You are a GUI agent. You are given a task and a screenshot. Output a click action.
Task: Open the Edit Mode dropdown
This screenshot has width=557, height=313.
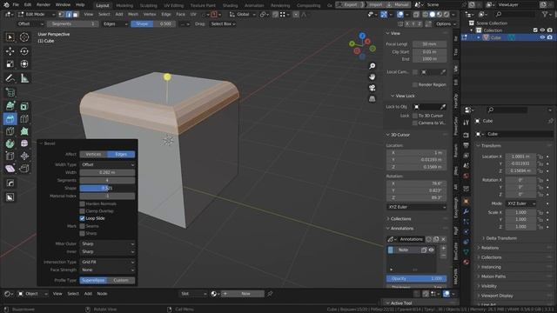coord(37,15)
